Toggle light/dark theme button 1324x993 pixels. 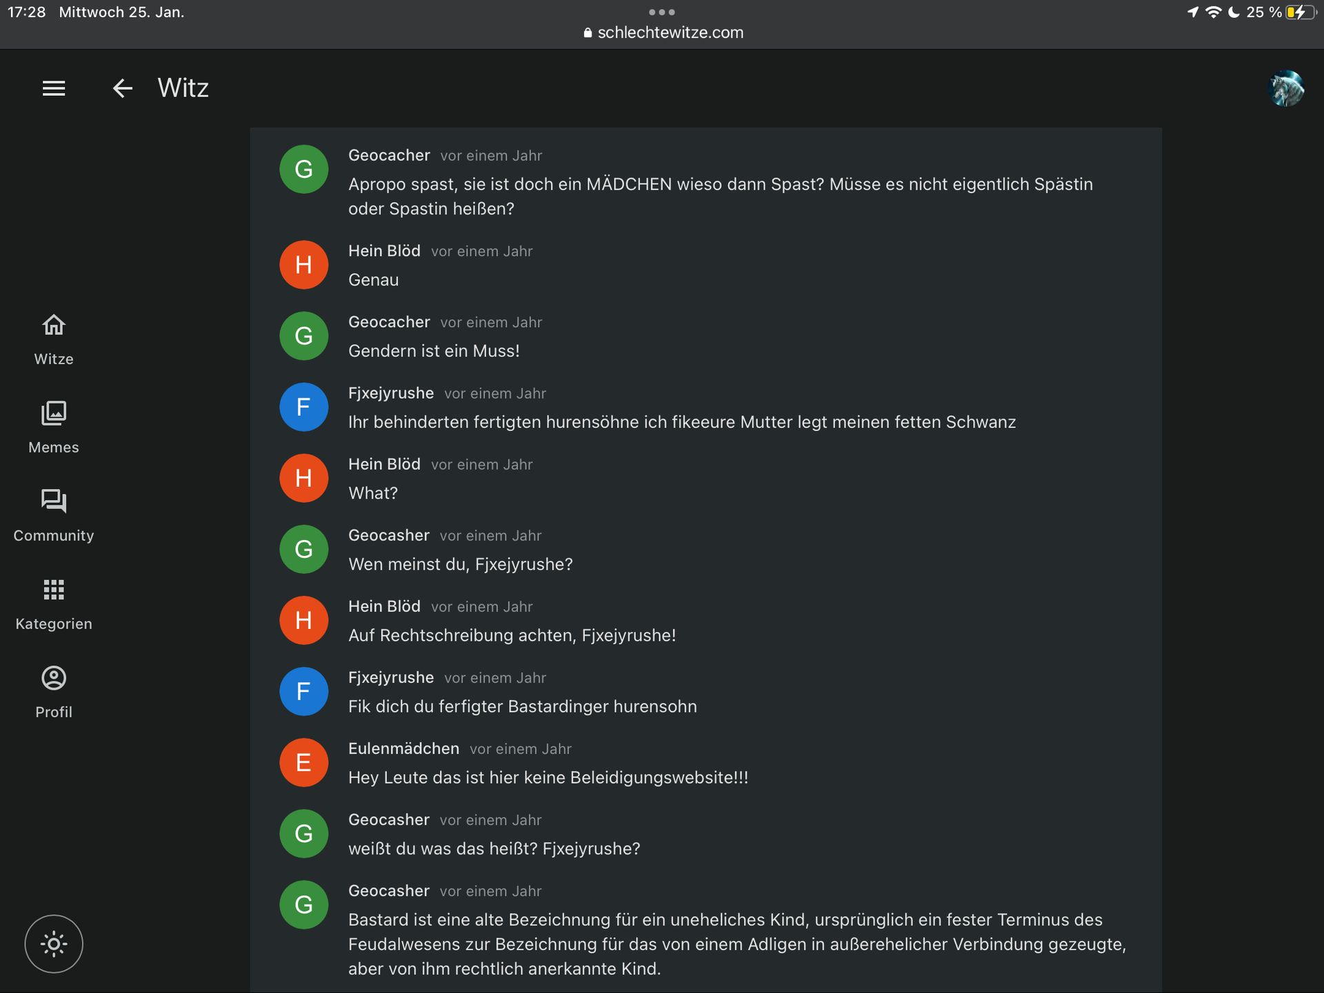tap(54, 943)
